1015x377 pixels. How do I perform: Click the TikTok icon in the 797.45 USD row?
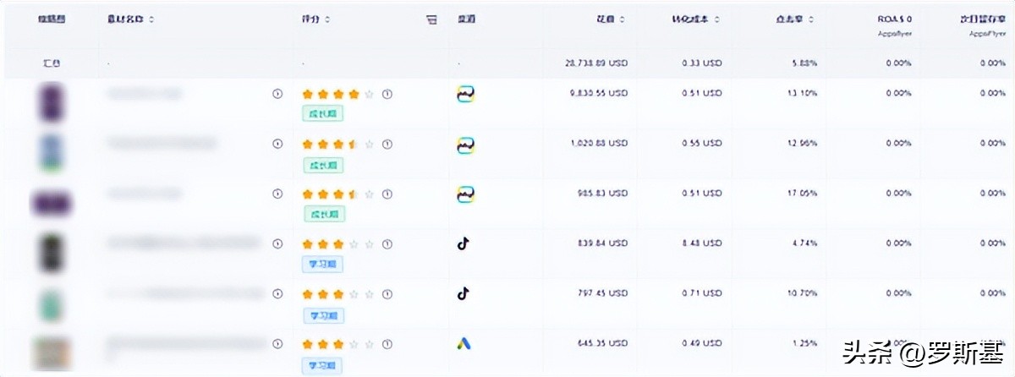pos(463,294)
